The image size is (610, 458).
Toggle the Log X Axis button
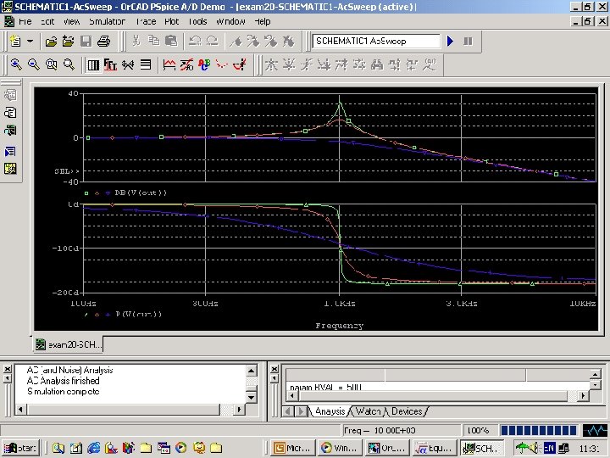pos(94,64)
